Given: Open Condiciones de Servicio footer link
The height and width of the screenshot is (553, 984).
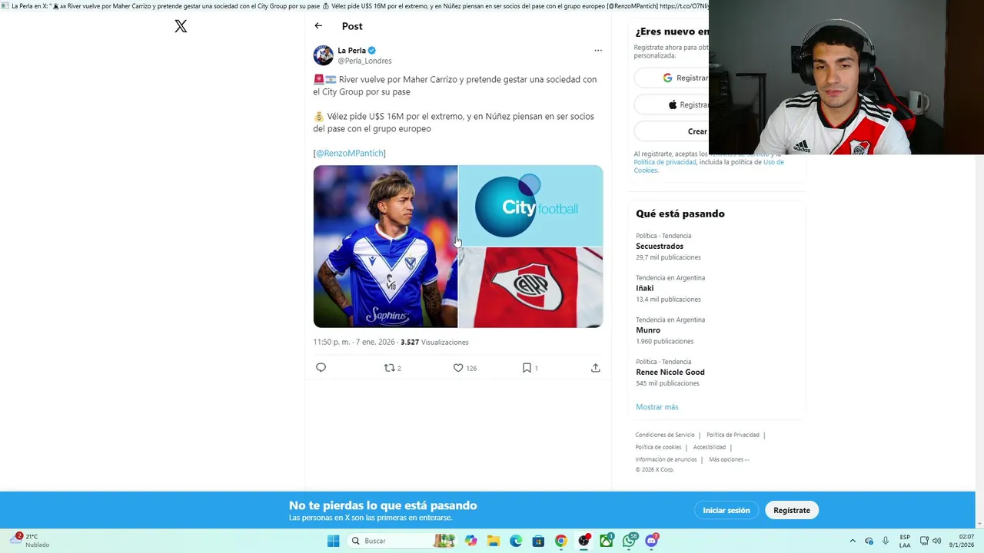Looking at the screenshot, I should 664,435.
